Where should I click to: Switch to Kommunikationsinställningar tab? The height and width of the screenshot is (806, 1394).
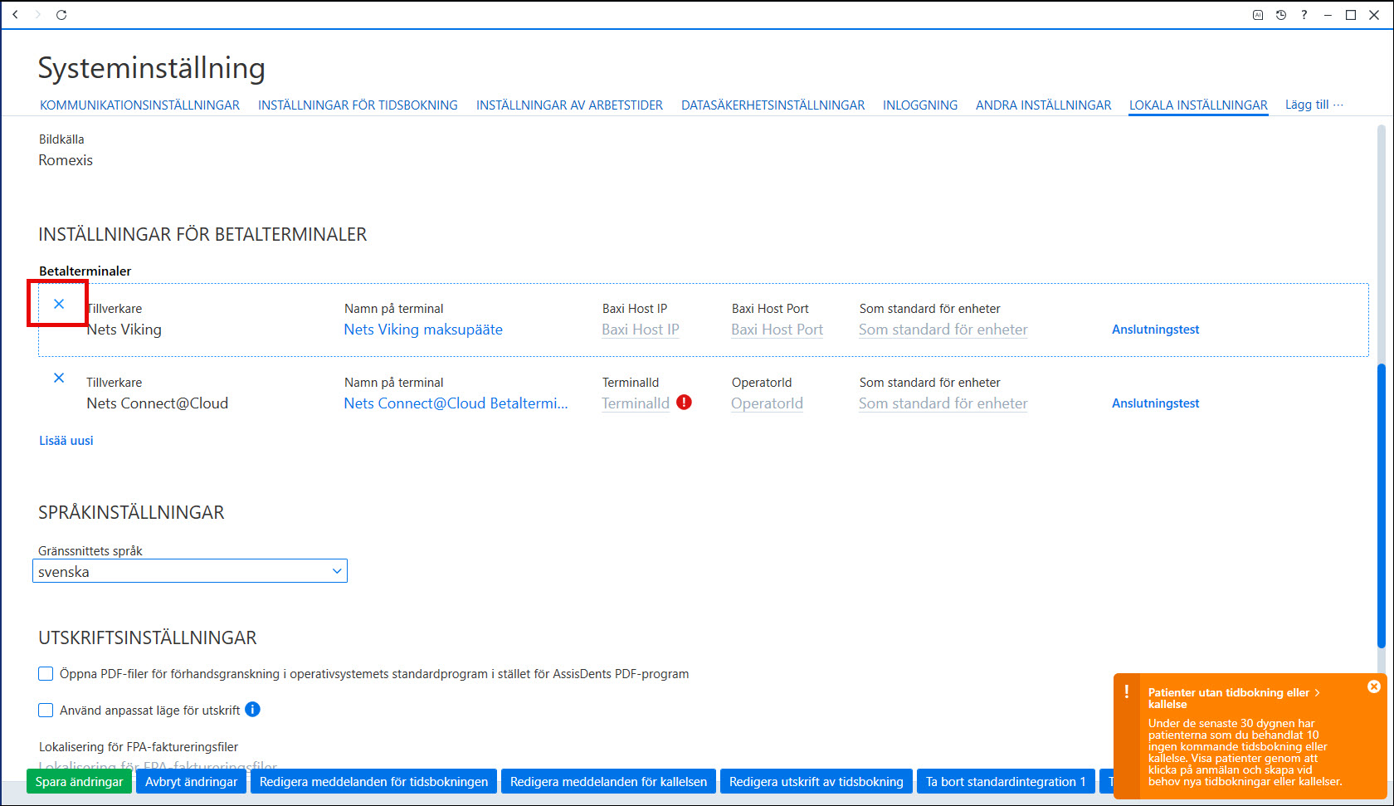(139, 105)
